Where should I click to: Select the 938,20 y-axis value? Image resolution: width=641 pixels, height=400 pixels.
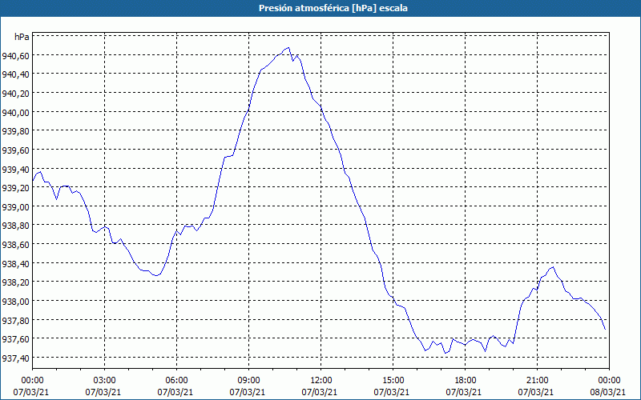coord(15,282)
